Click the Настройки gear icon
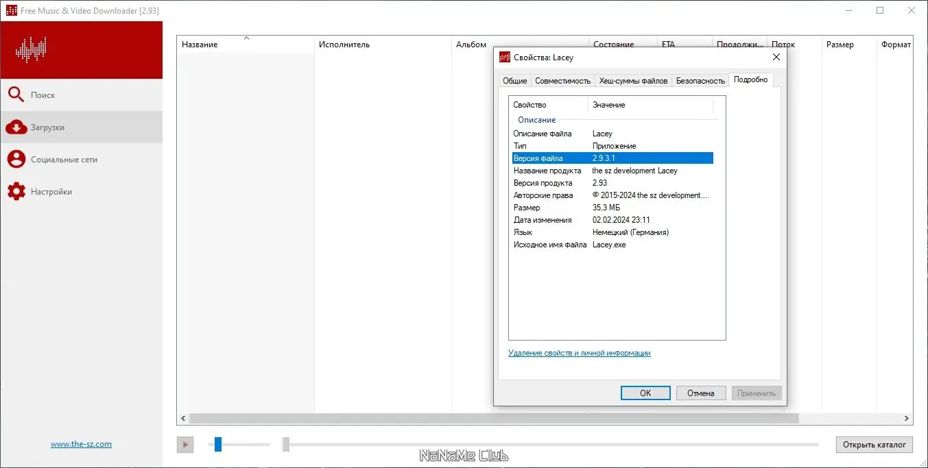This screenshot has height=468, width=928. [x=16, y=192]
